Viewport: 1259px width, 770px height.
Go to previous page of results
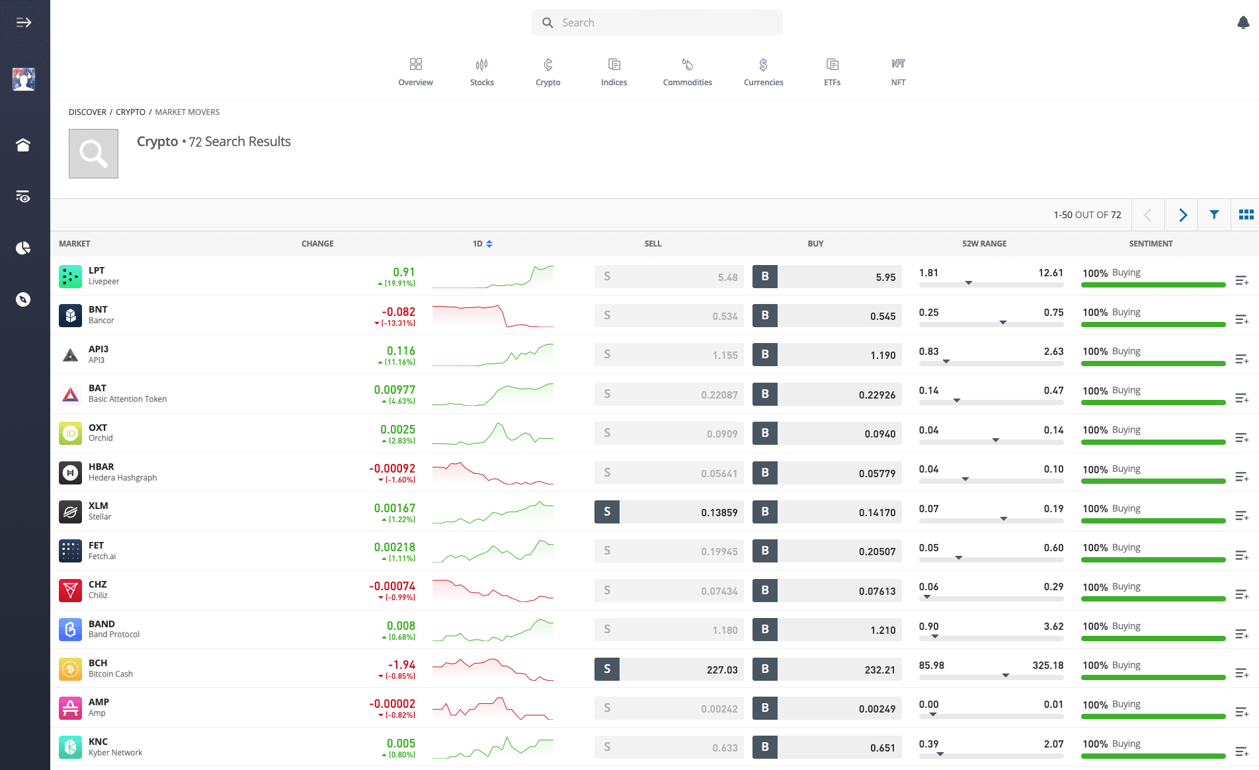tap(1148, 215)
